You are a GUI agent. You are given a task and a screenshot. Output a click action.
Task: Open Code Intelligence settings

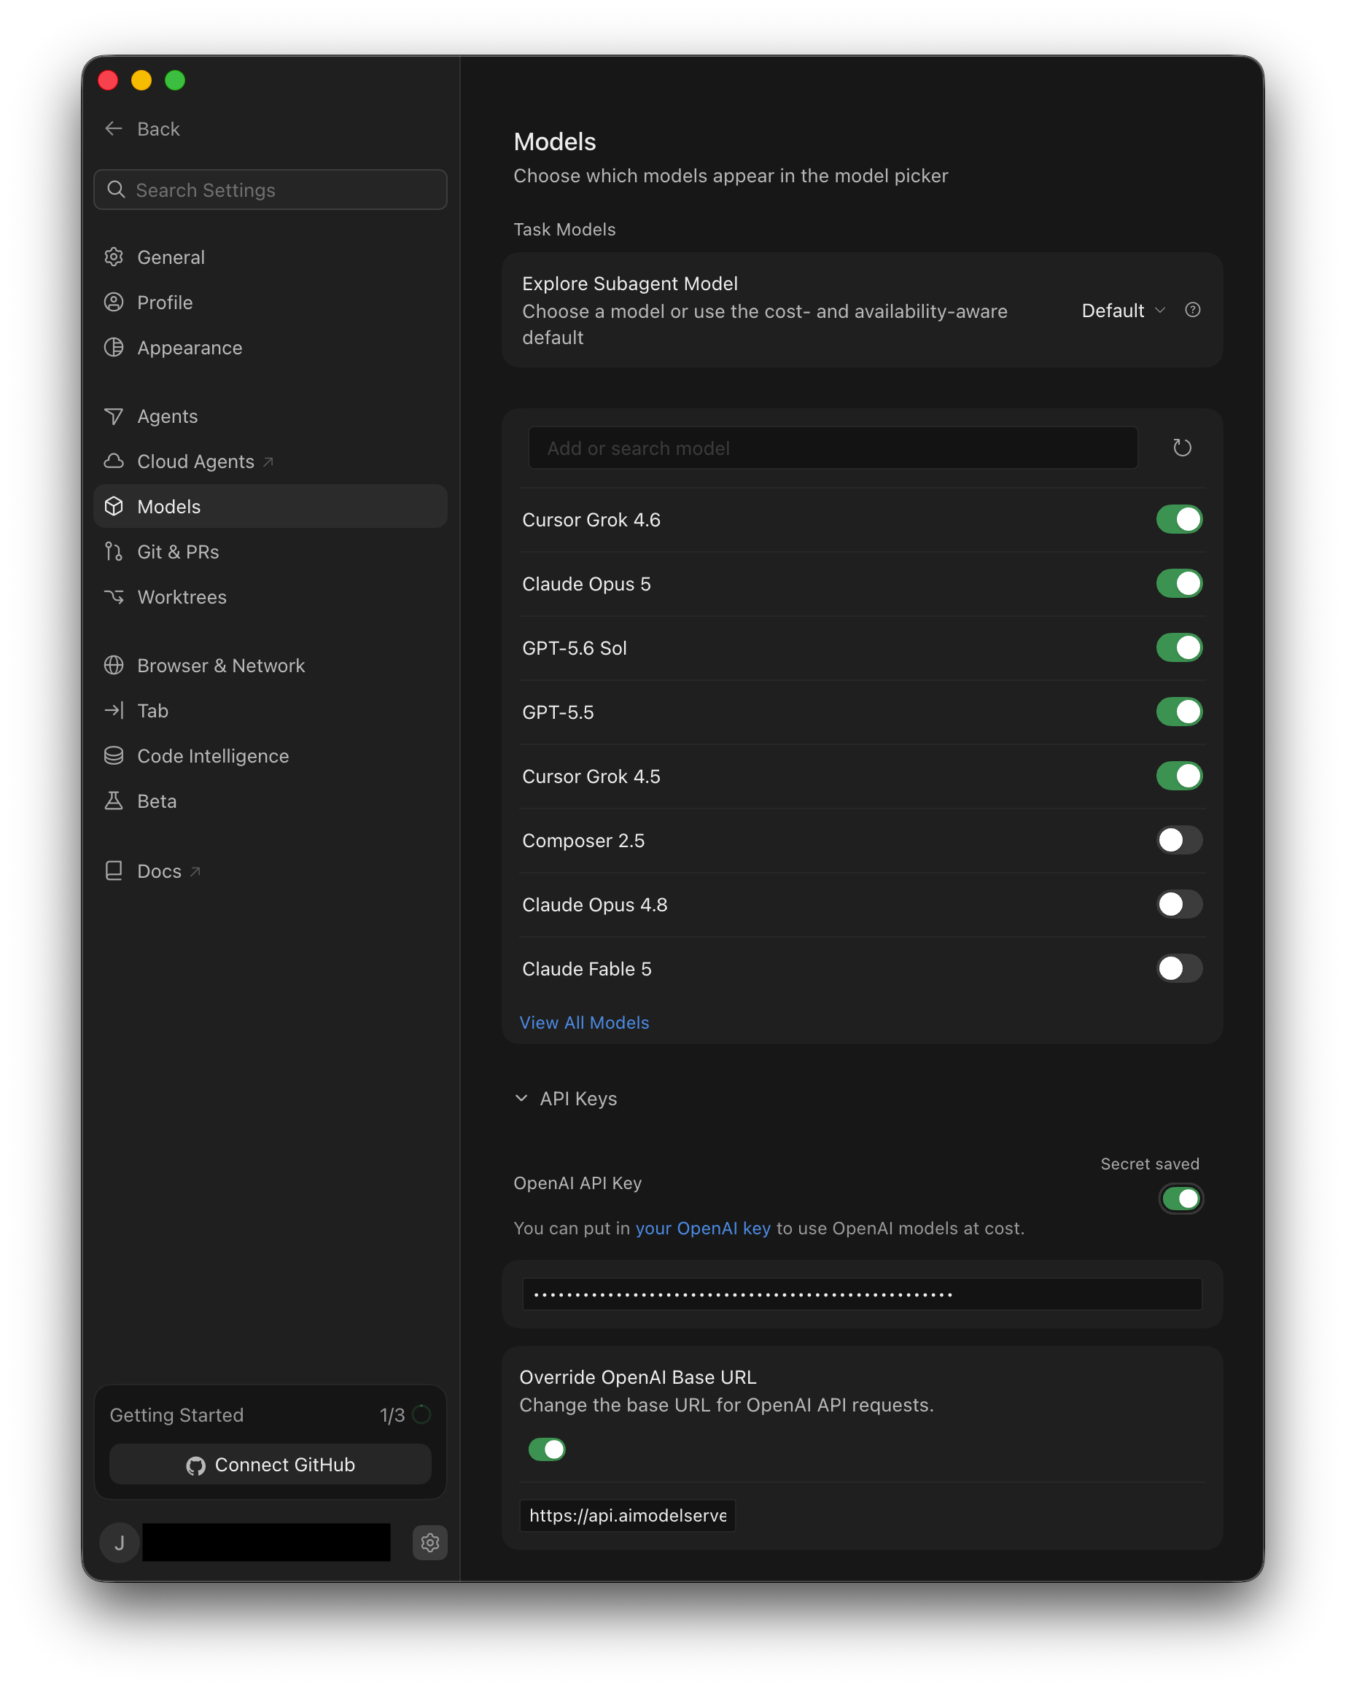tap(271, 755)
